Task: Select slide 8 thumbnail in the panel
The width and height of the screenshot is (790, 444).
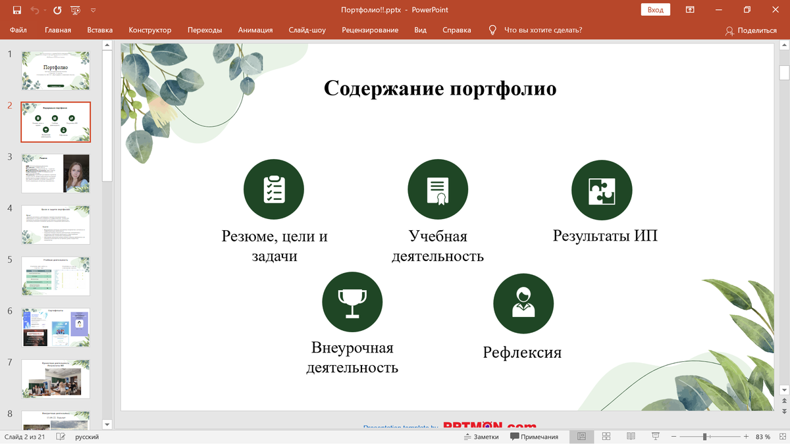Action: [56, 420]
